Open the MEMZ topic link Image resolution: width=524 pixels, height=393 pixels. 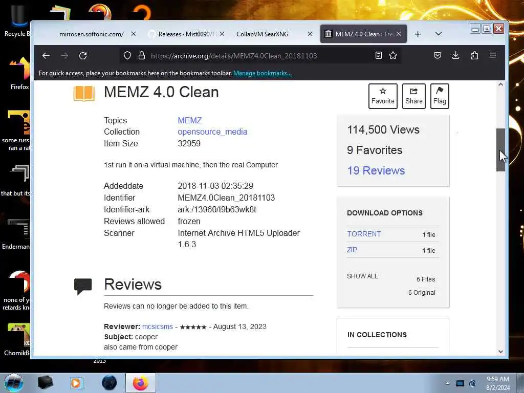coord(190,120)
